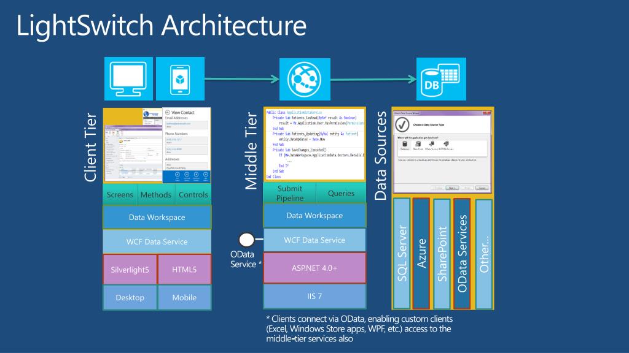Select the OData Service circle connector

pyautogui.click(x=246, y=240)
